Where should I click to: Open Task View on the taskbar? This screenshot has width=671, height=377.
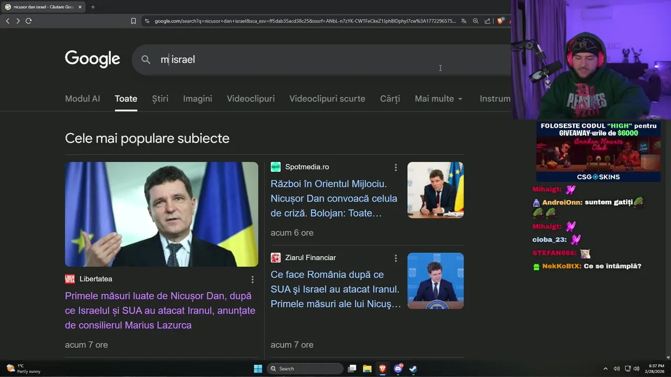352,369
